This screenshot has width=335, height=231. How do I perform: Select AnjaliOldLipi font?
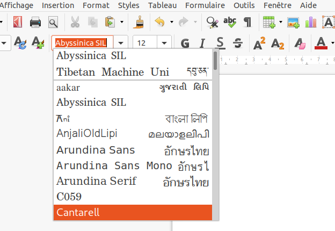coord(133,134)
